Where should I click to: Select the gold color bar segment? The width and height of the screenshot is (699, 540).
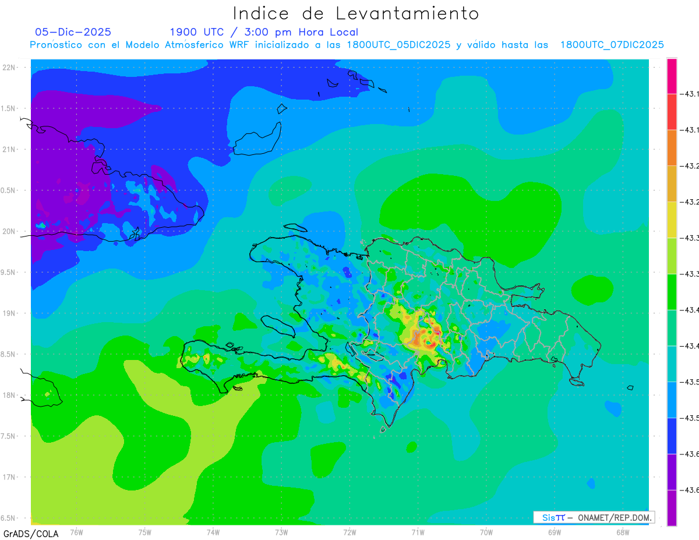(x=672, y=184)
